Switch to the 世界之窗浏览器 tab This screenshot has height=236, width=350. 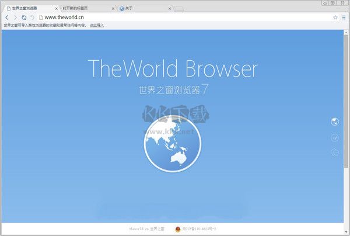(x=32, y=9)
